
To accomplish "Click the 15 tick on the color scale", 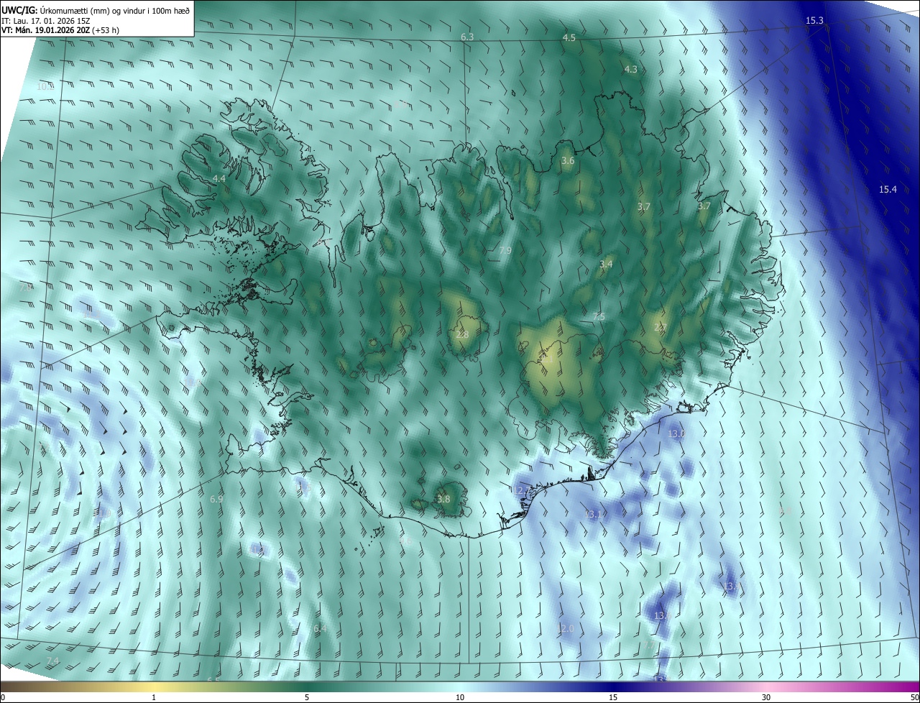I will point(613,697).
